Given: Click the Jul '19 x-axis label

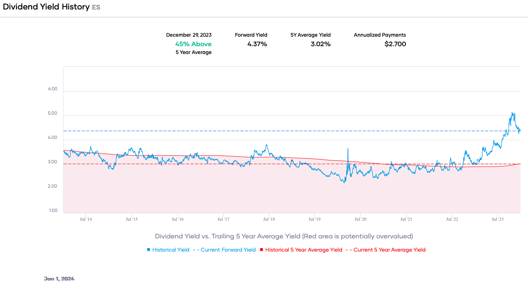Looking at the screenshot, I should (x=314, y=219).
